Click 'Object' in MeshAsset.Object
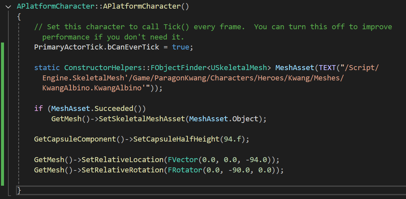 (x=245, y=119)
